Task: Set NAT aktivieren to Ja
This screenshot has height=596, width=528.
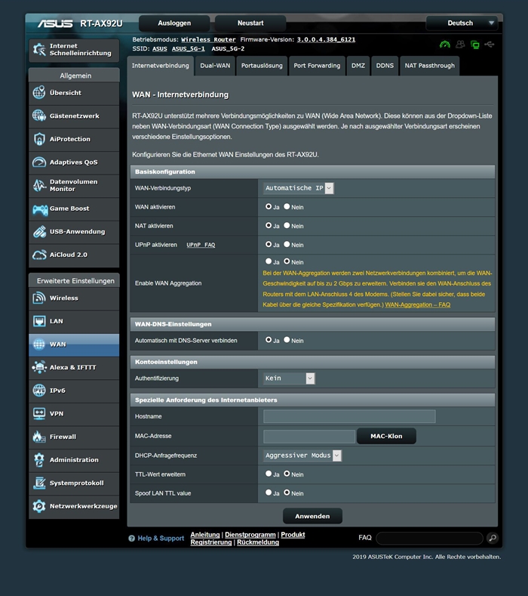Action: (x=269, y=225)
